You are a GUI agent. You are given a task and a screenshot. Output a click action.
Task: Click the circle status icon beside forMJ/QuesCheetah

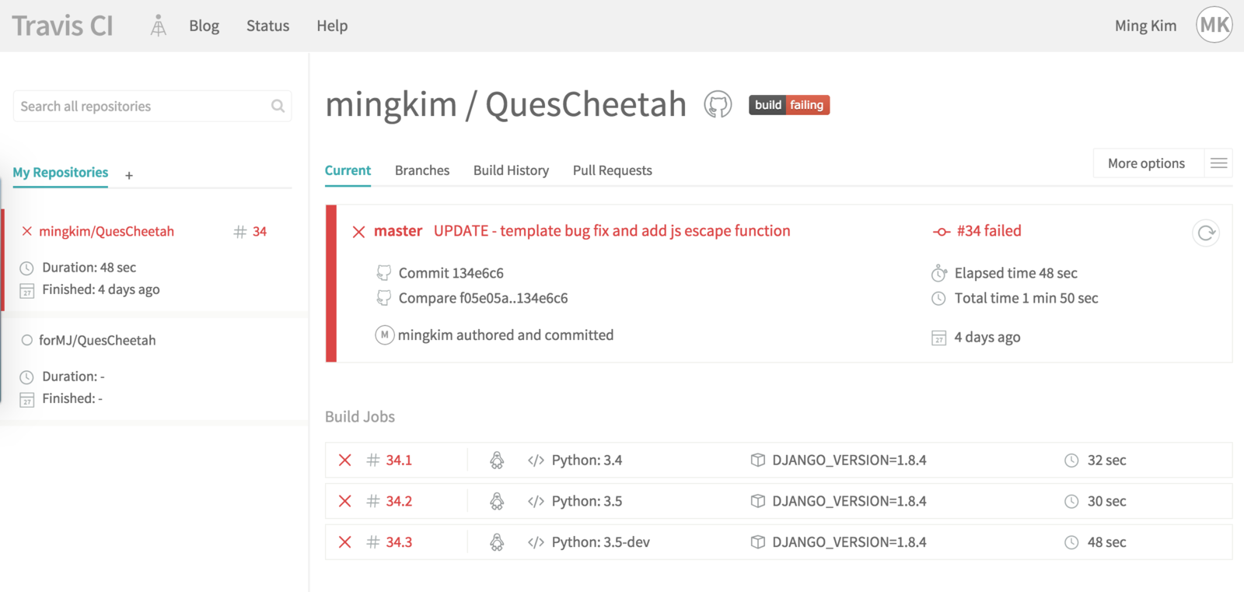coord(27,340)
